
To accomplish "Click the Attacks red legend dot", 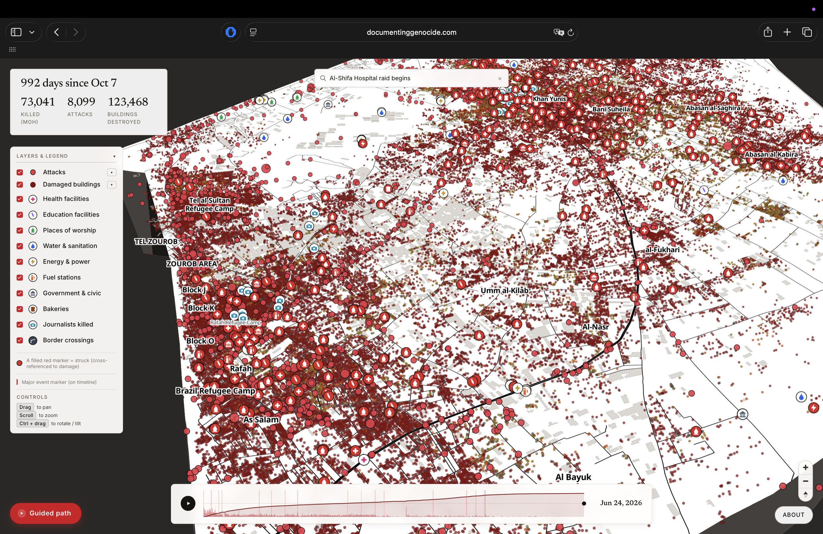I will (33, 172).
